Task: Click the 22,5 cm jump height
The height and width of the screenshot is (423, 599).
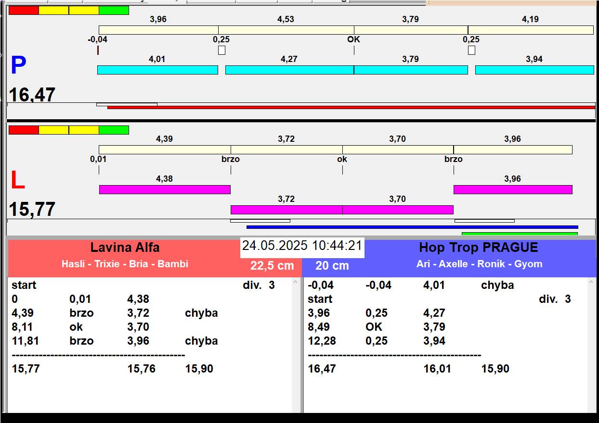Action: (x=272, y=266)
